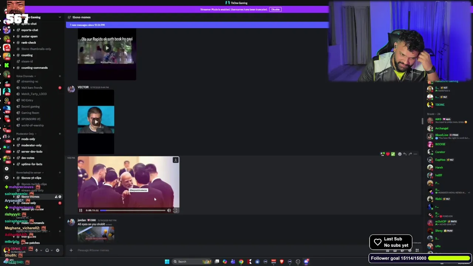Viewport: 473px width, 266px height.
Task: Play VECTOR's posted video thumbnail
Action: pyautogui.click(x=96, y=122)
